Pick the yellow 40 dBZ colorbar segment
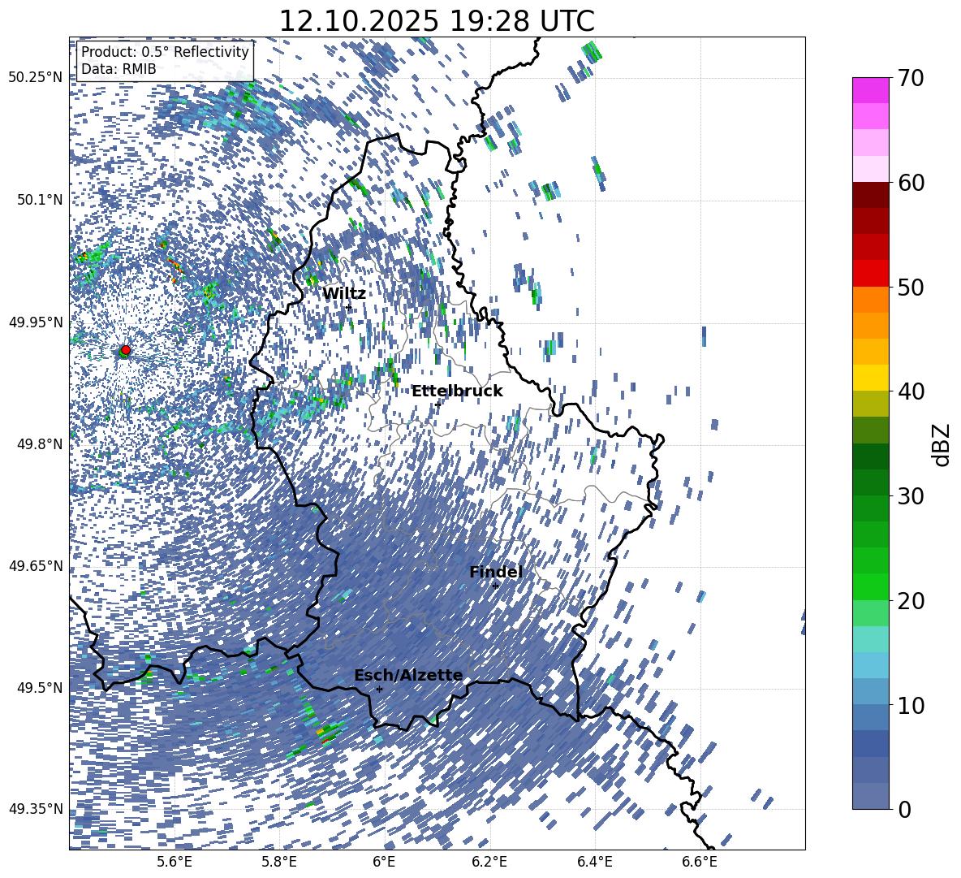The image size is (961, 878). coord(871,378)
